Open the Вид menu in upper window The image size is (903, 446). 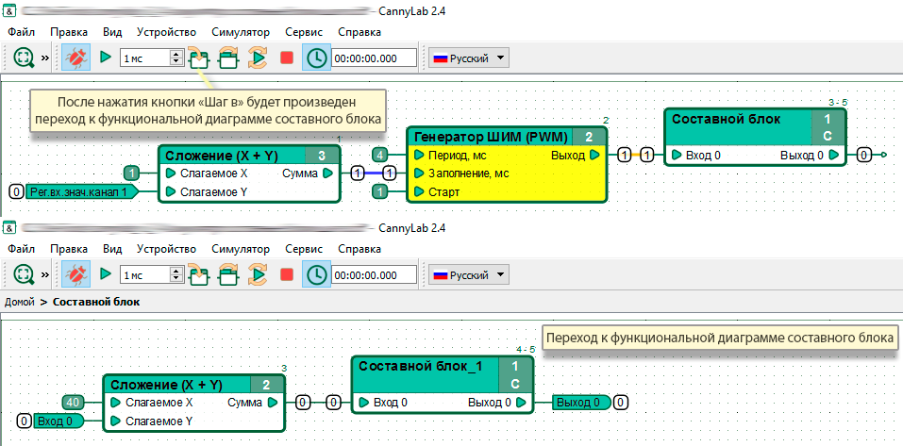point(112,32)
